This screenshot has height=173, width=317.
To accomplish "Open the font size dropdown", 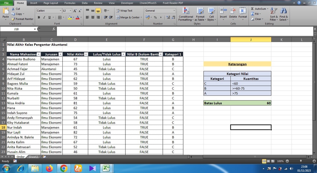I will point(70,11).
